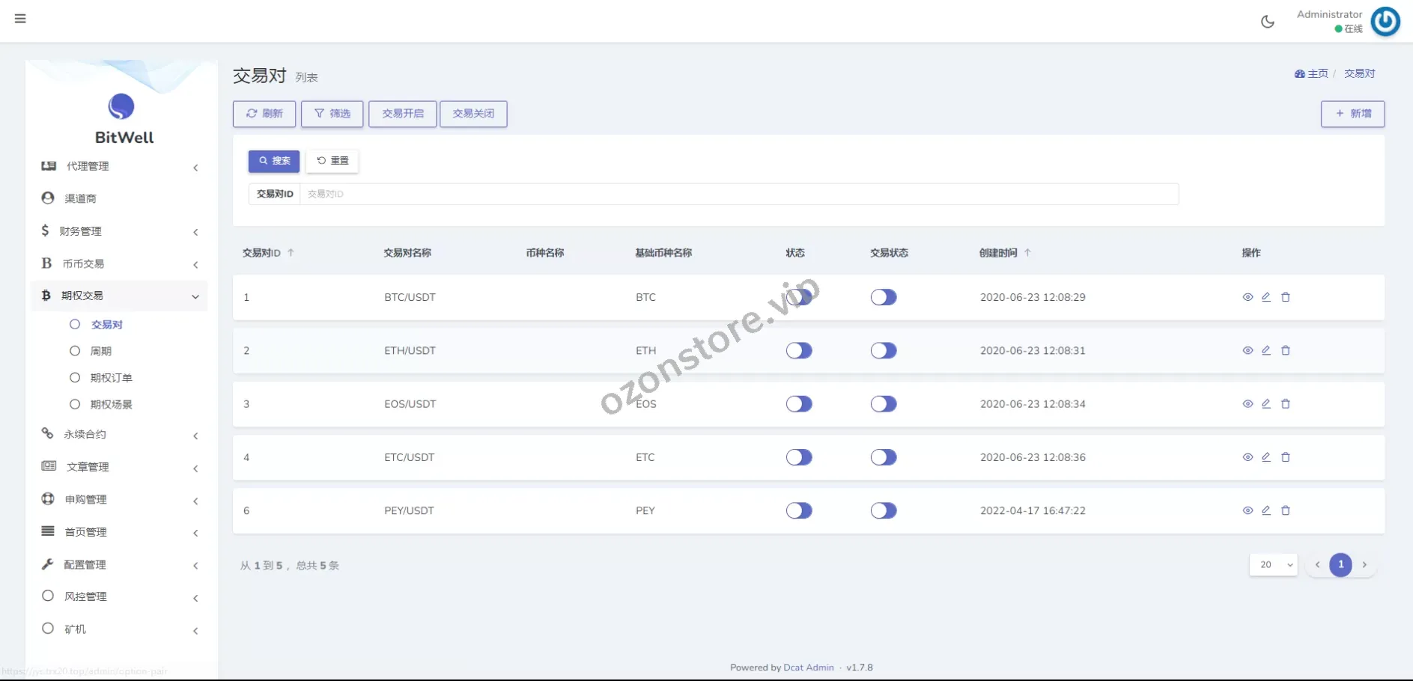Screen dimensions: 1413x681
Task: Toggle dark mode moon icon
Action: (x=1267, y=22)
